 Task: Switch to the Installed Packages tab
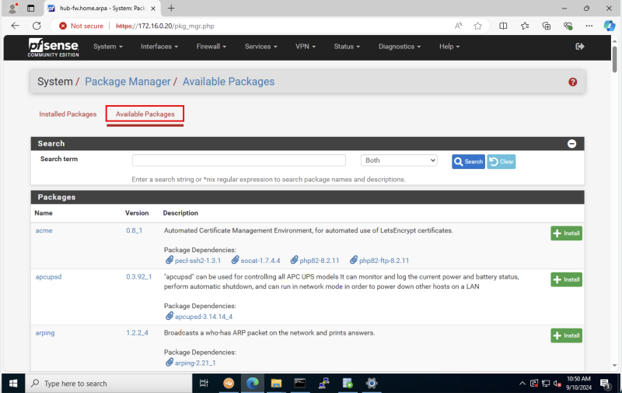tap(68, 114)
